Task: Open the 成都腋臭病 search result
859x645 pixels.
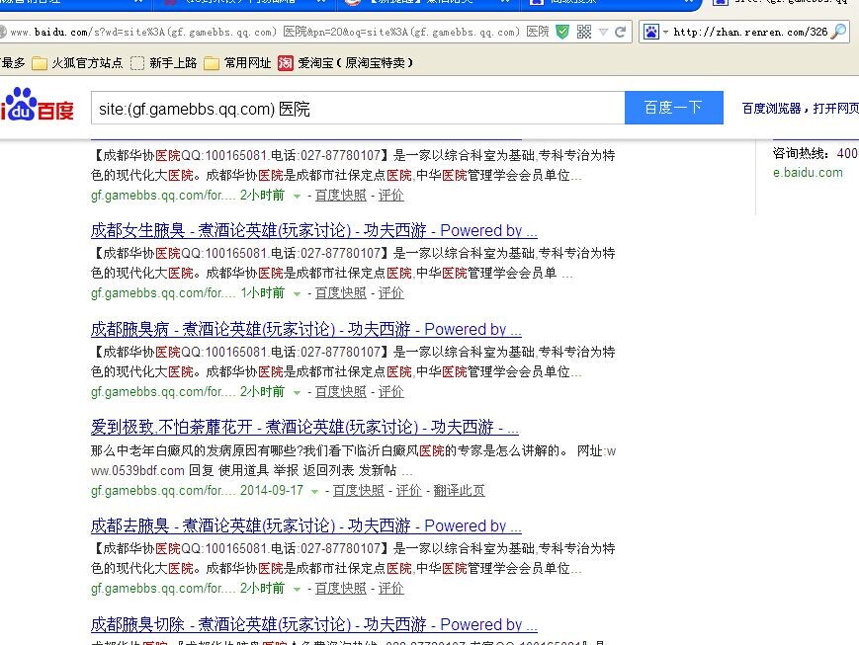Action: click(x=305, y=329)
